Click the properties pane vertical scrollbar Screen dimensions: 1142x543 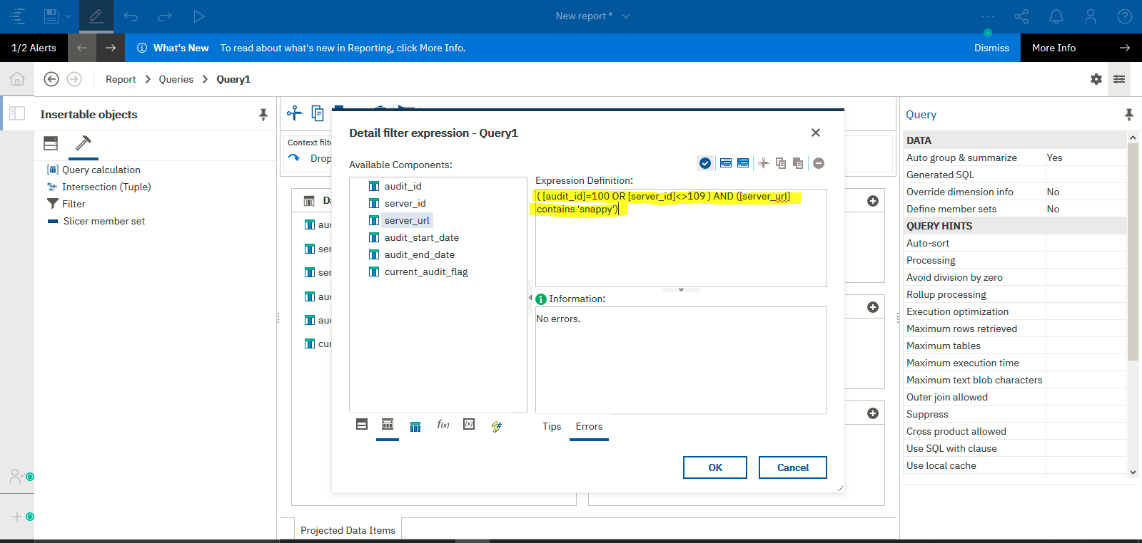(1133, 252)
